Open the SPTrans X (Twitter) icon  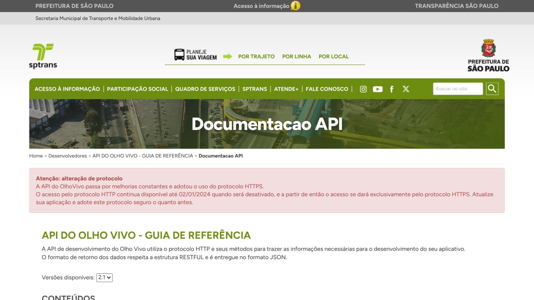pyautogui.click(x=406, y=89)
